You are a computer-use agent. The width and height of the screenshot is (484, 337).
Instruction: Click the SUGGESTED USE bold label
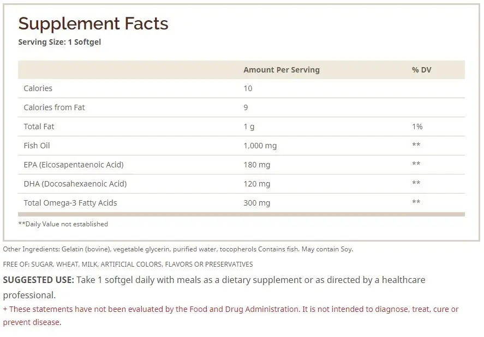39,280
